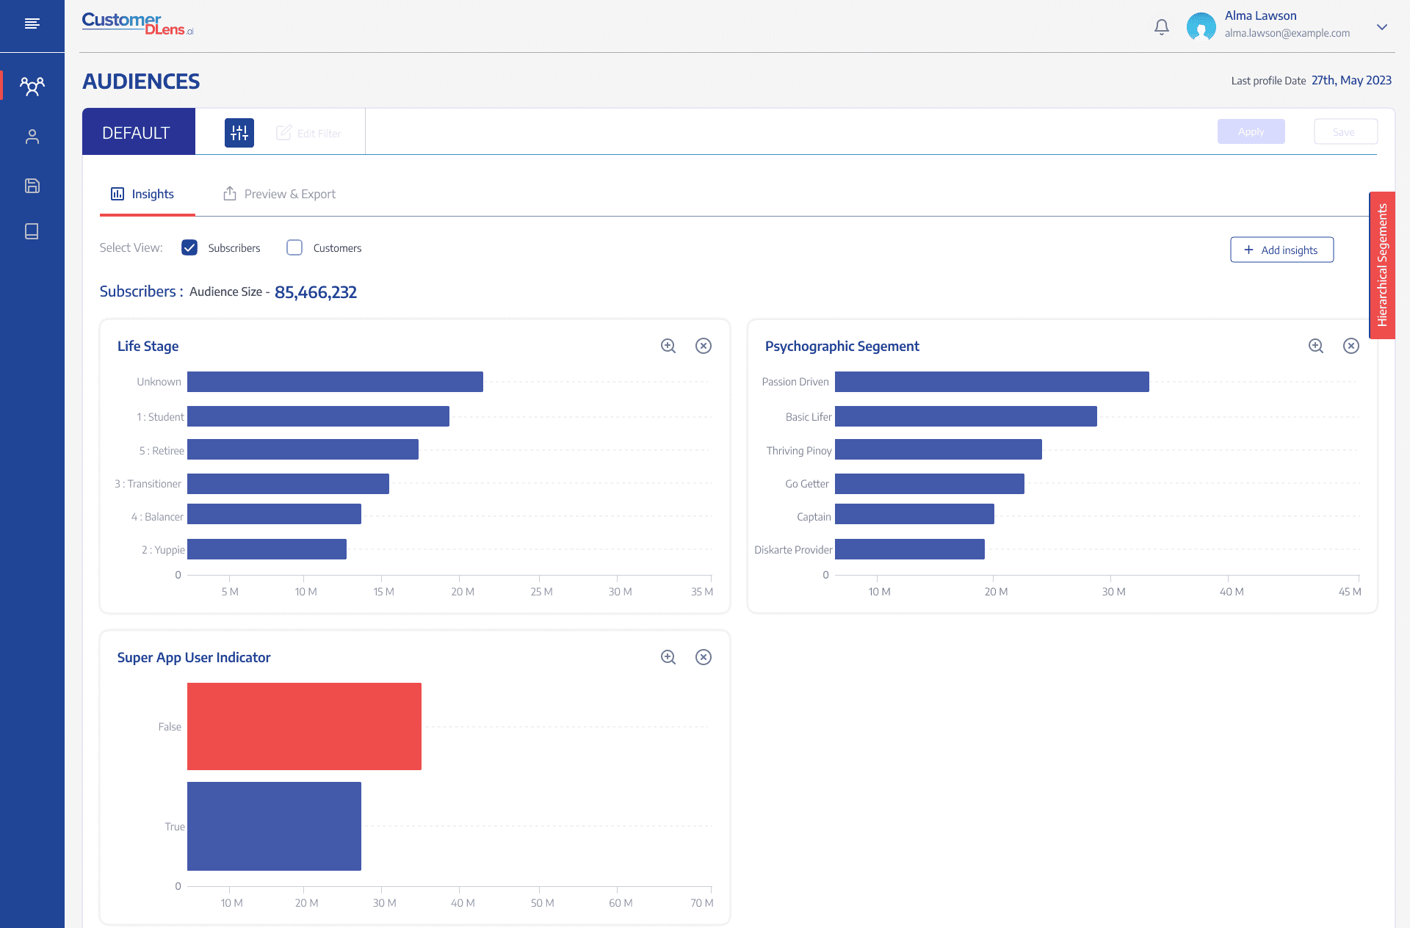Remove the Super App User Indicator card
Image resolution: width=1410 pixels, height=928 pixels.
click(704, 657)
